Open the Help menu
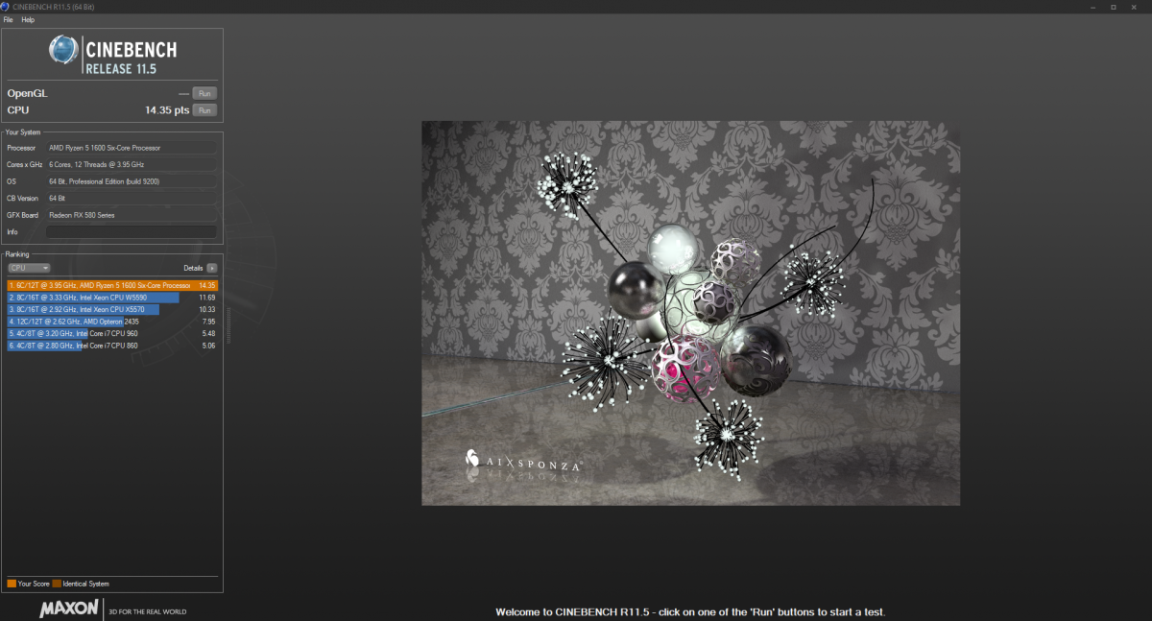This screenshot has width=1152, height=621. [x=28, y=19]
